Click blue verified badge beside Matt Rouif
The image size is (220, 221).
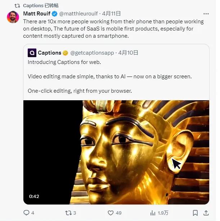tap(54, 14)
